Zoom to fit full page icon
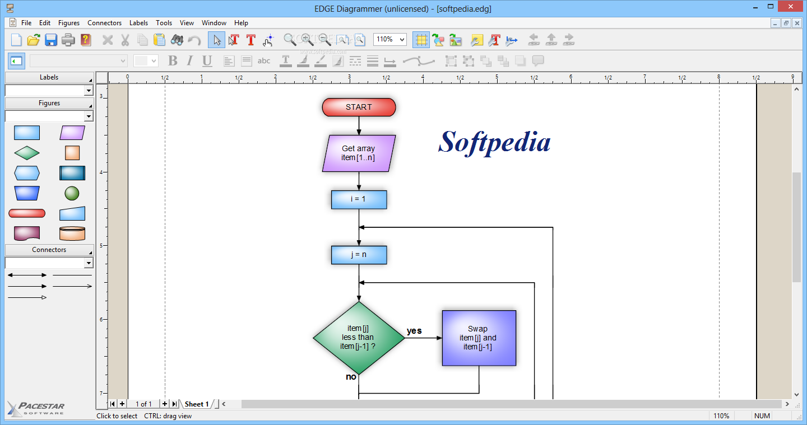Image resolution: width=807 pixels, height=425 pixels. pyautogui.click(x=359, y=40)
